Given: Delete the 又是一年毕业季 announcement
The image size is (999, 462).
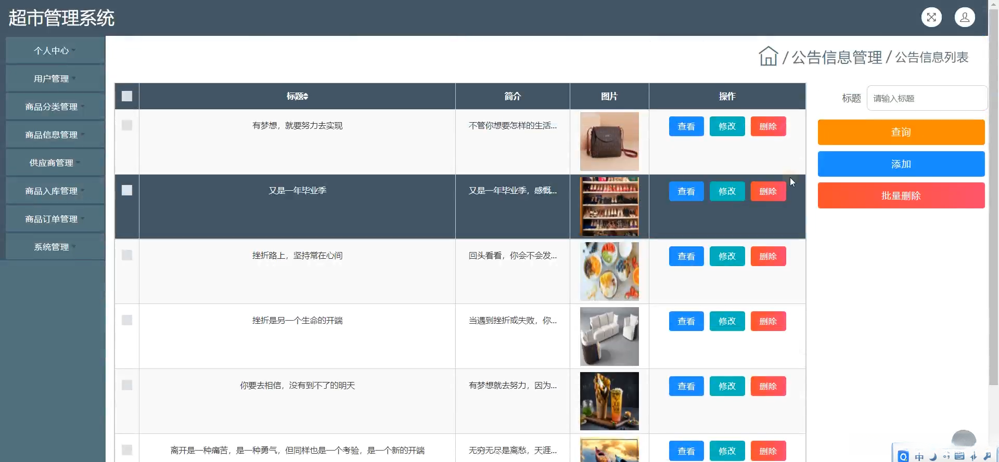Looking at the screenshot, I should [x=768, y=191].
